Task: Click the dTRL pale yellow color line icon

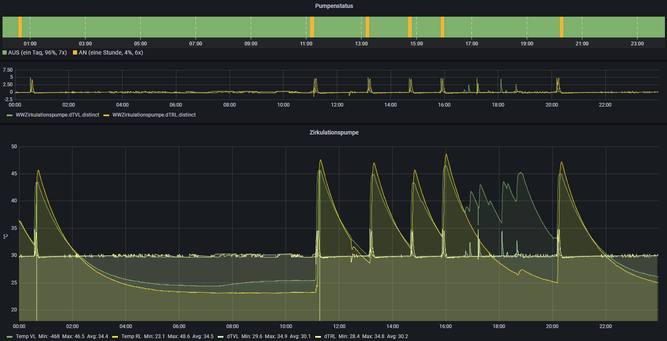Action: click(318, 337)
